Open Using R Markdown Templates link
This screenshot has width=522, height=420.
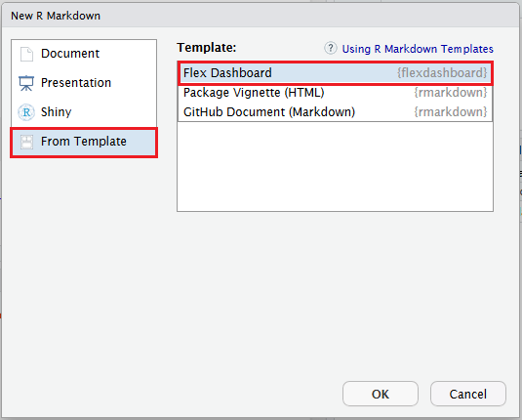pyautogui.click(x=418, y=49)
